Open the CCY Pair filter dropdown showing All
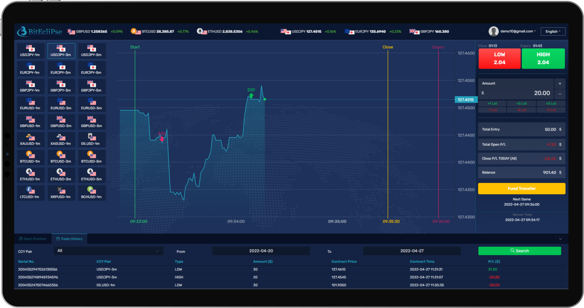This screenshot has width=584, height=308. tap(108, 251)
